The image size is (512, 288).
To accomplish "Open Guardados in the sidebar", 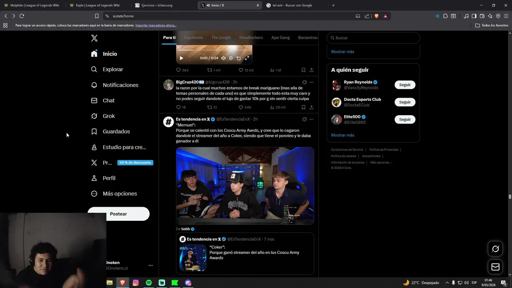I will 110,131.
